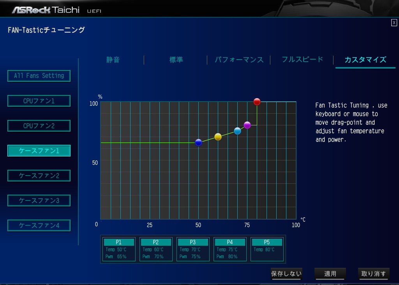Click the All Fans Setting button
This screenshot has height=285, width=399.
[x=39, y=76]
